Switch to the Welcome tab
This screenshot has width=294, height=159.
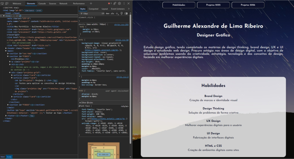click(17, 3)
